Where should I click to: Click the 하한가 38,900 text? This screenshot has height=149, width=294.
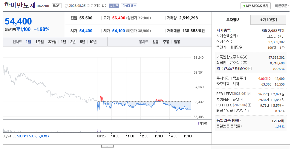pos(138,31)
